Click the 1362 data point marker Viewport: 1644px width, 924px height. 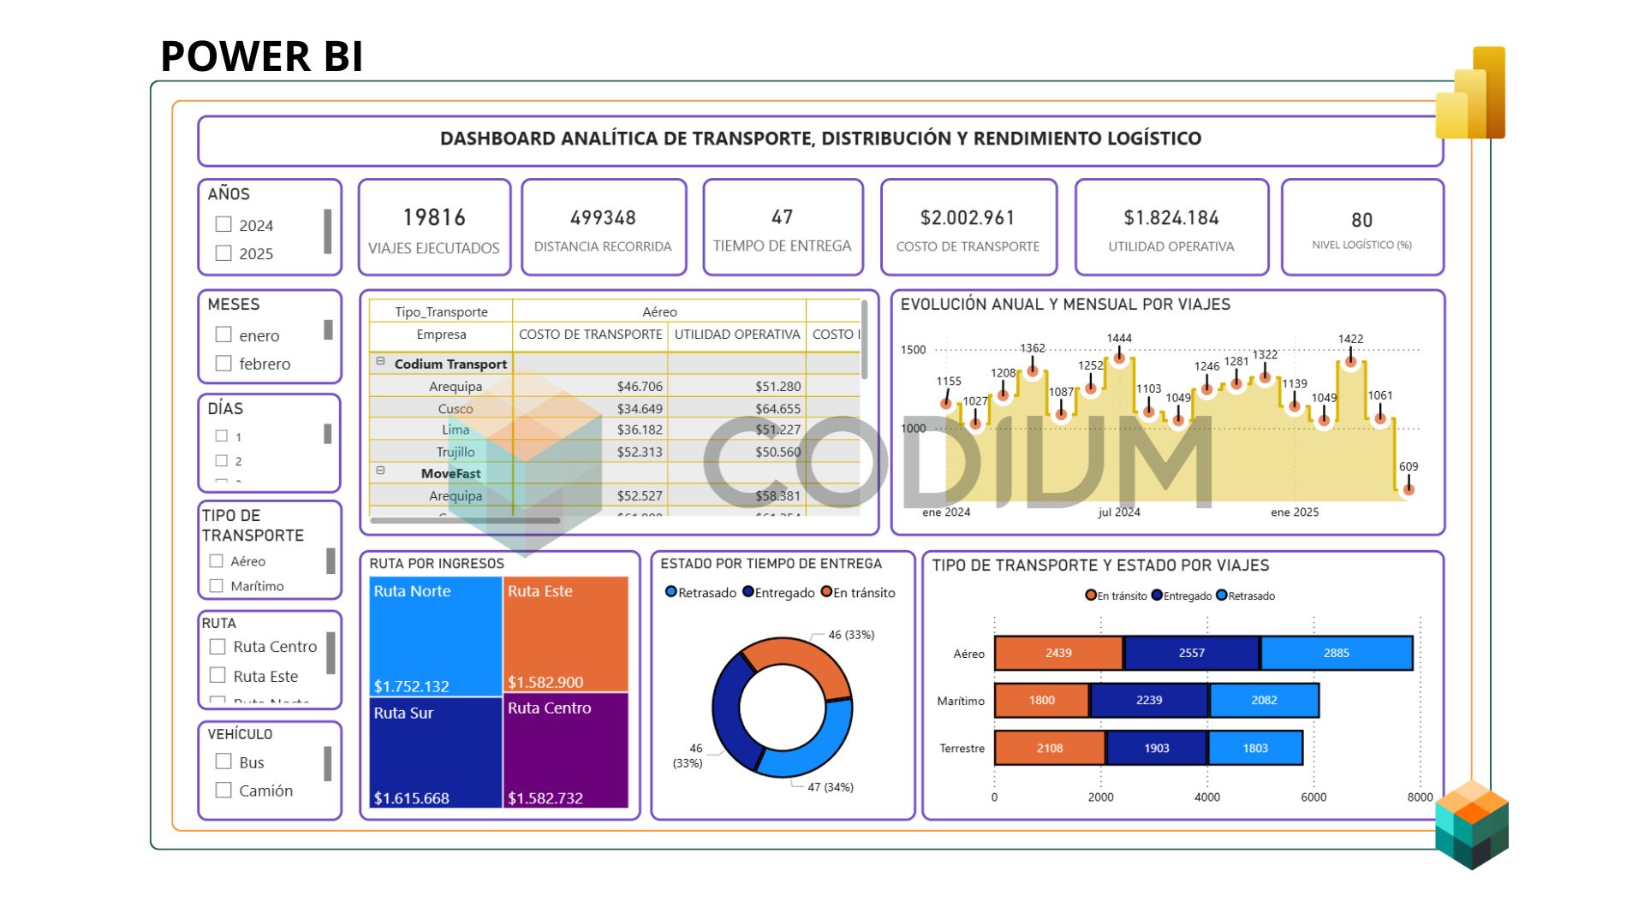(1033, 370)
